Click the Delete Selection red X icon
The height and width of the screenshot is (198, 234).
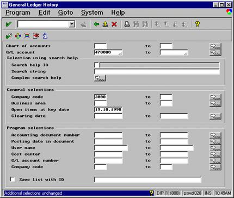point(36,36)
